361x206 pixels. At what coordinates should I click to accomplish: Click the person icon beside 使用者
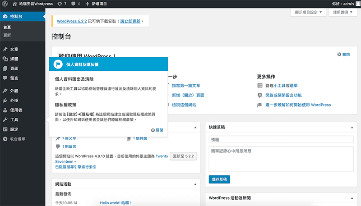coord(5,110)
